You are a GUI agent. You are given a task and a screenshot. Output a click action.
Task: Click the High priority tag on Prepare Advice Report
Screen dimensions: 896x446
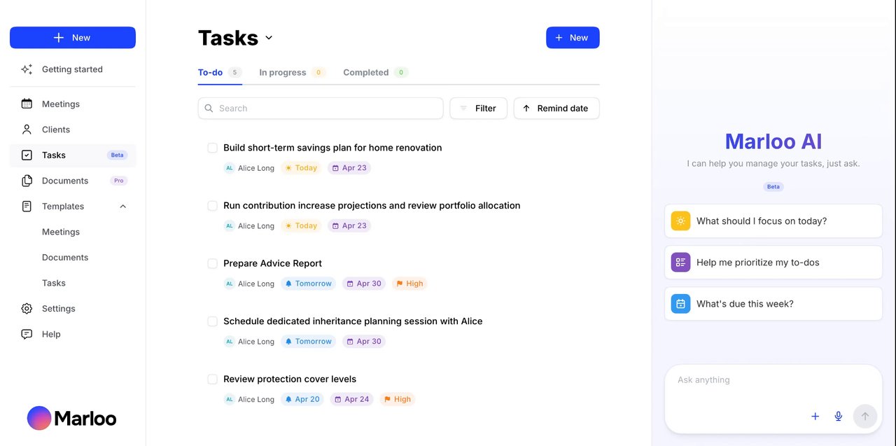pos(409,284)
